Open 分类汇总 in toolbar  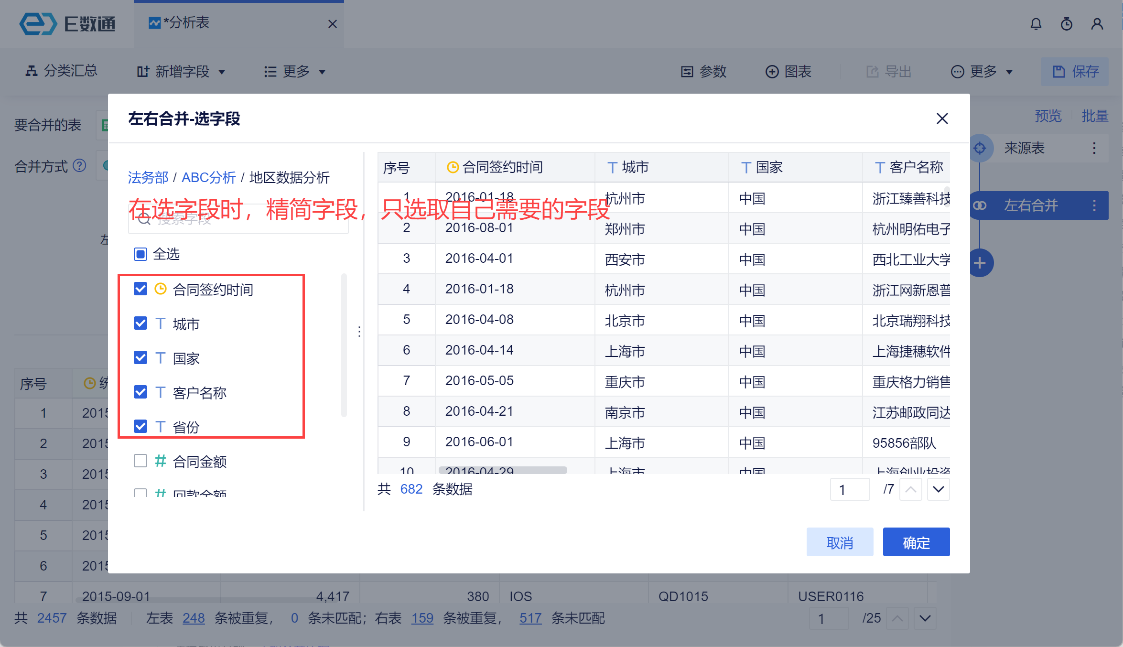[61, 71]
